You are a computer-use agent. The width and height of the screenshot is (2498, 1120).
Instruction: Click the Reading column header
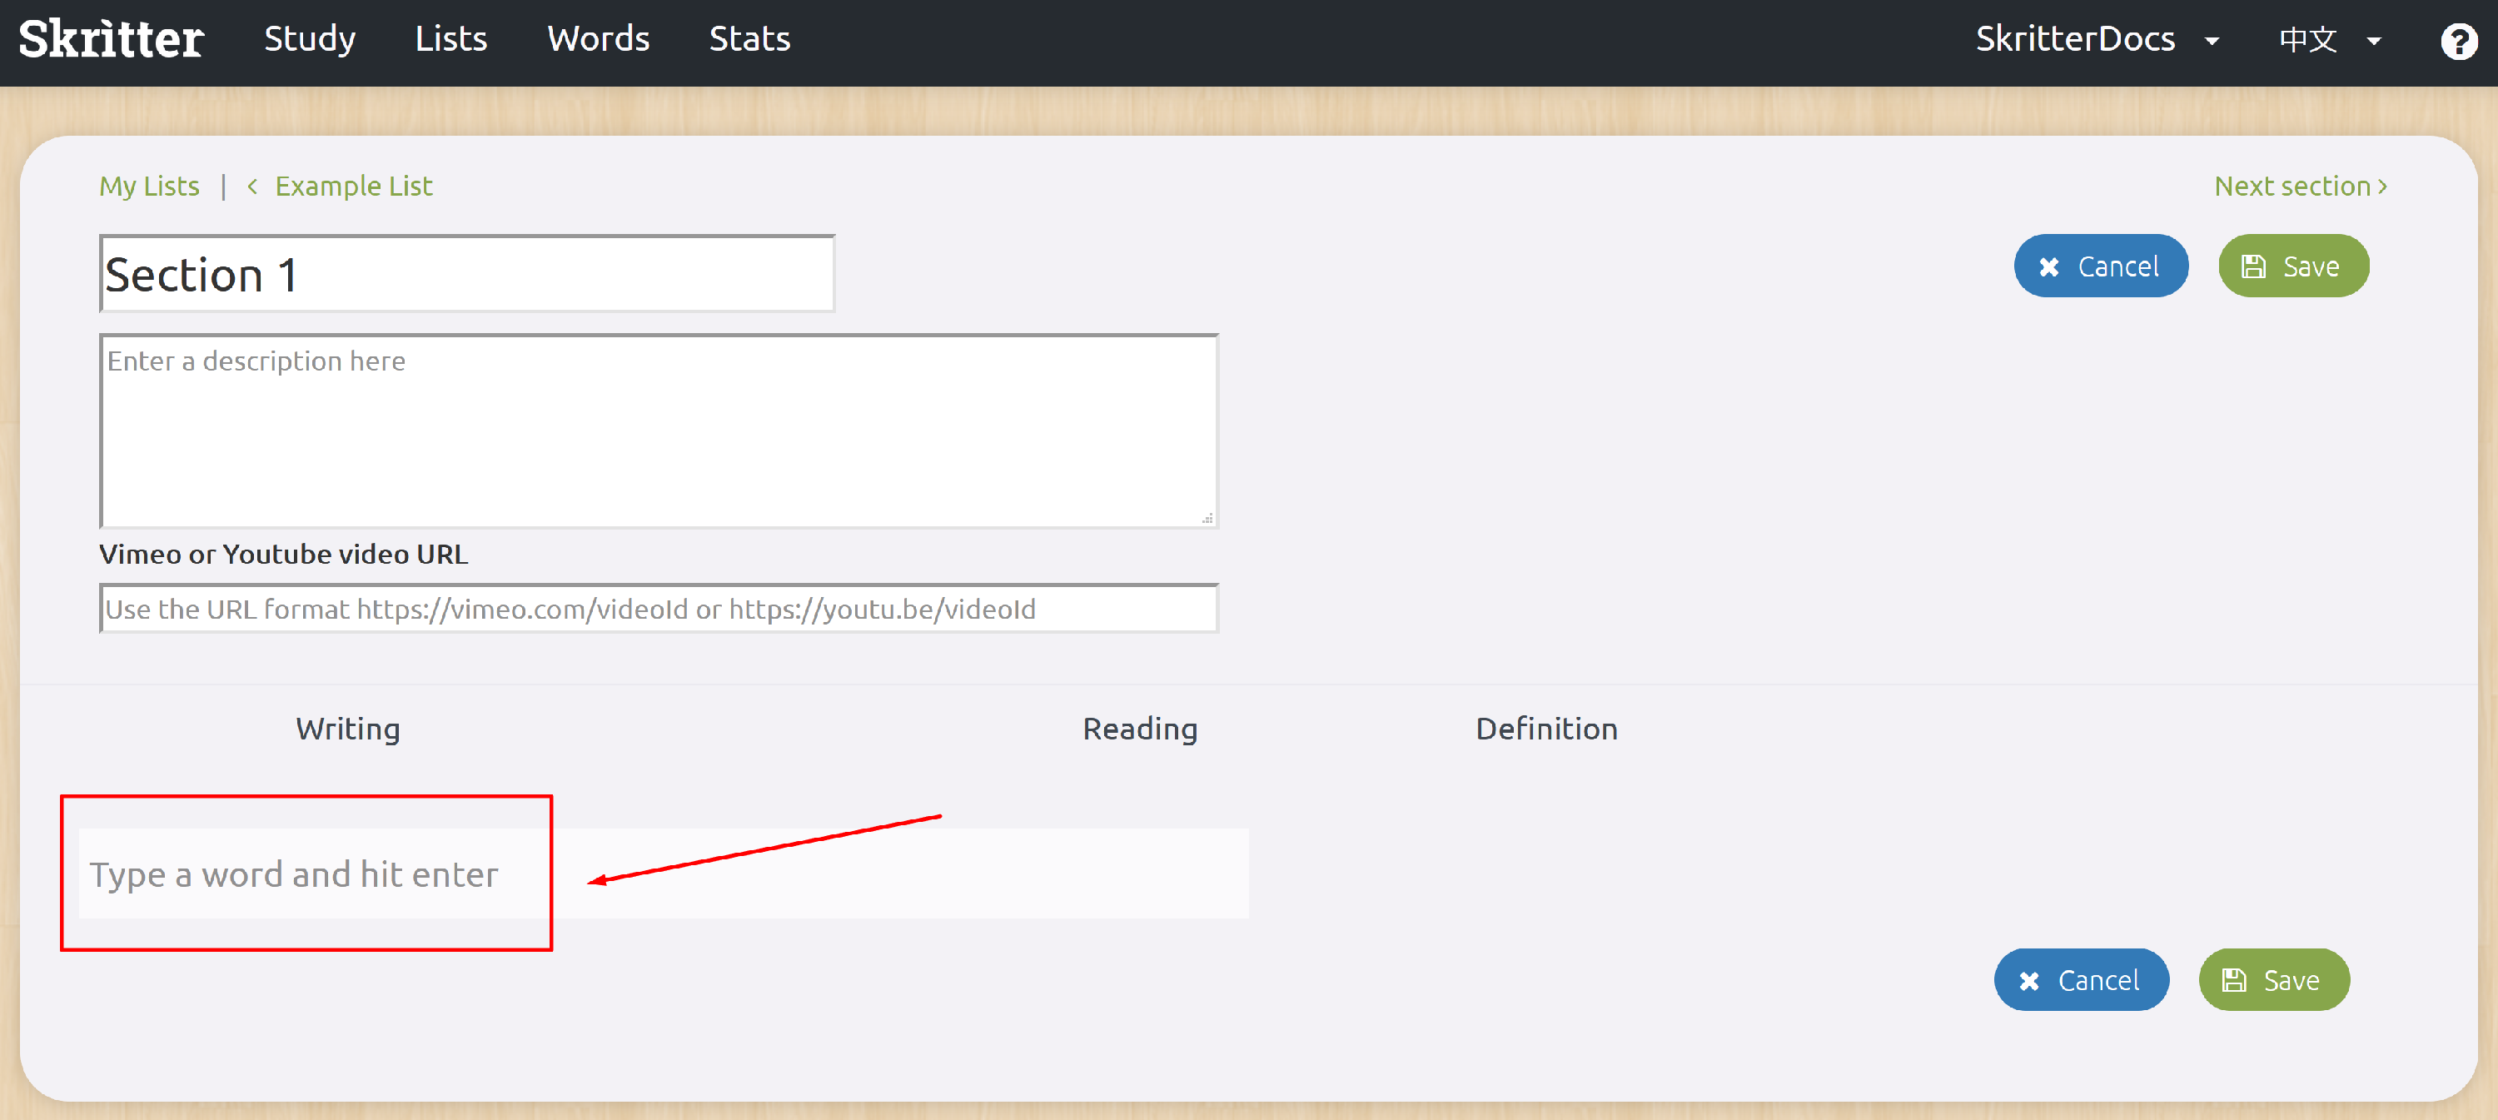(x=1141, y=729)
